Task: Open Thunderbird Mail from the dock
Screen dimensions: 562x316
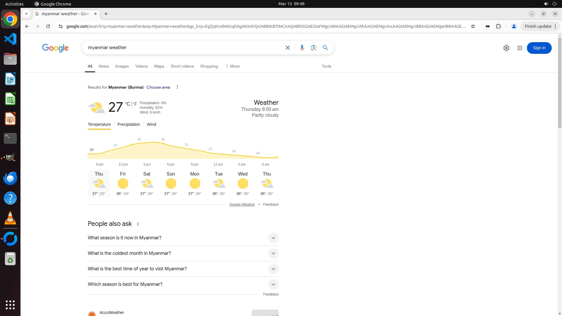Action: point(10,178)
